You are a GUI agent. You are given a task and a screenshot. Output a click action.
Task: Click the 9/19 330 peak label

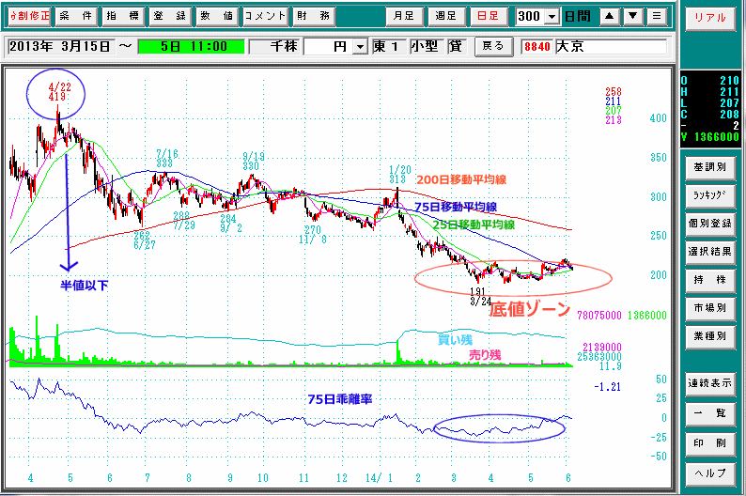(254, 162)
